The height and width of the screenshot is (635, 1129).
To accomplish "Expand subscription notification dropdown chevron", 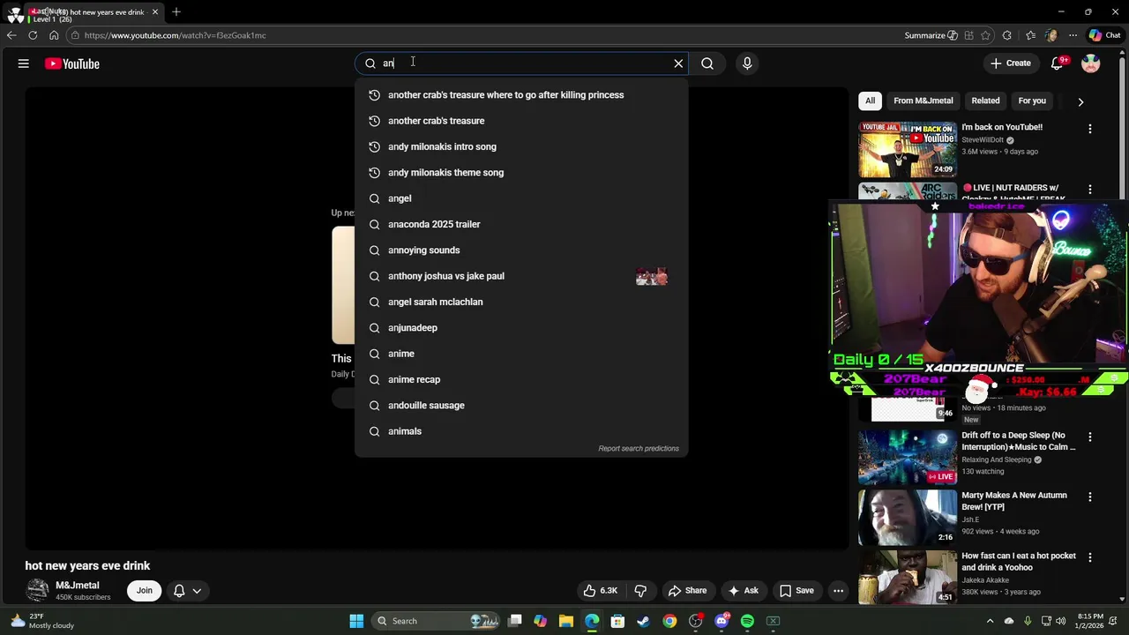I will 197,591.
